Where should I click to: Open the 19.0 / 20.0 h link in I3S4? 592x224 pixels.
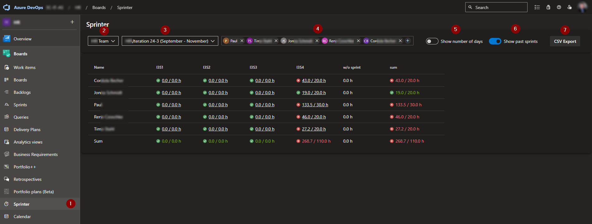[x=314, y=93]
